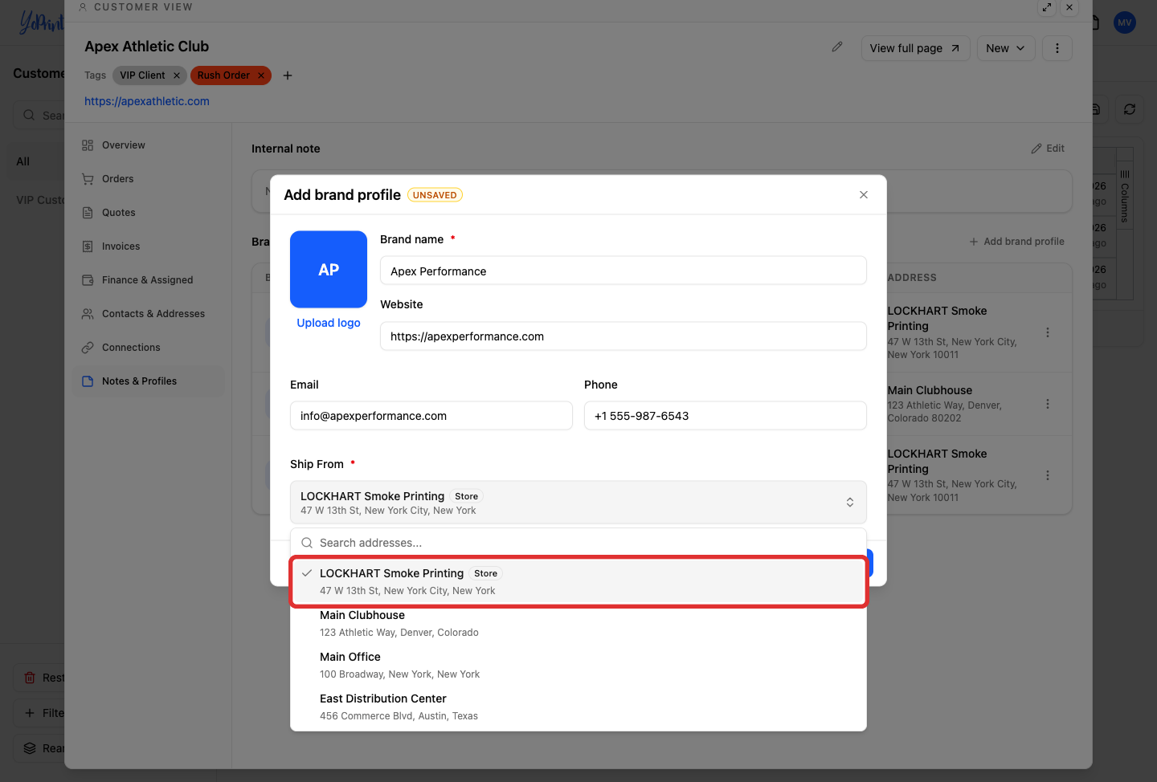Open the three-dot customer options menu
Screen dimensions: 1157x782
[x=1057, y=48]
